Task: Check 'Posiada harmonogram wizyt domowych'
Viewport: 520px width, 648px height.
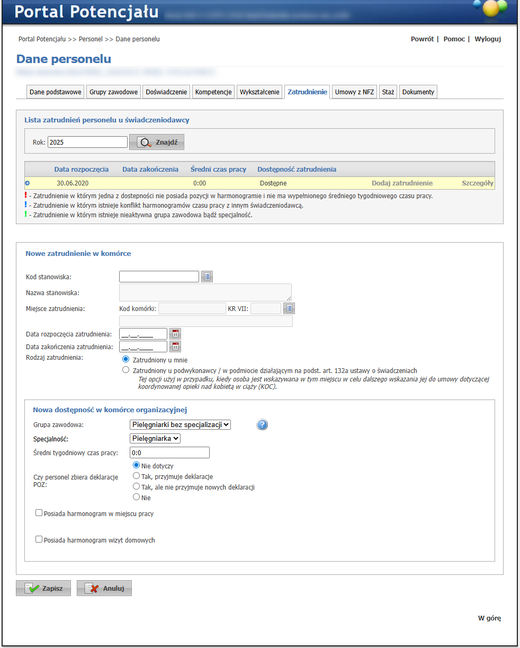Action: [x=39, y=539]
